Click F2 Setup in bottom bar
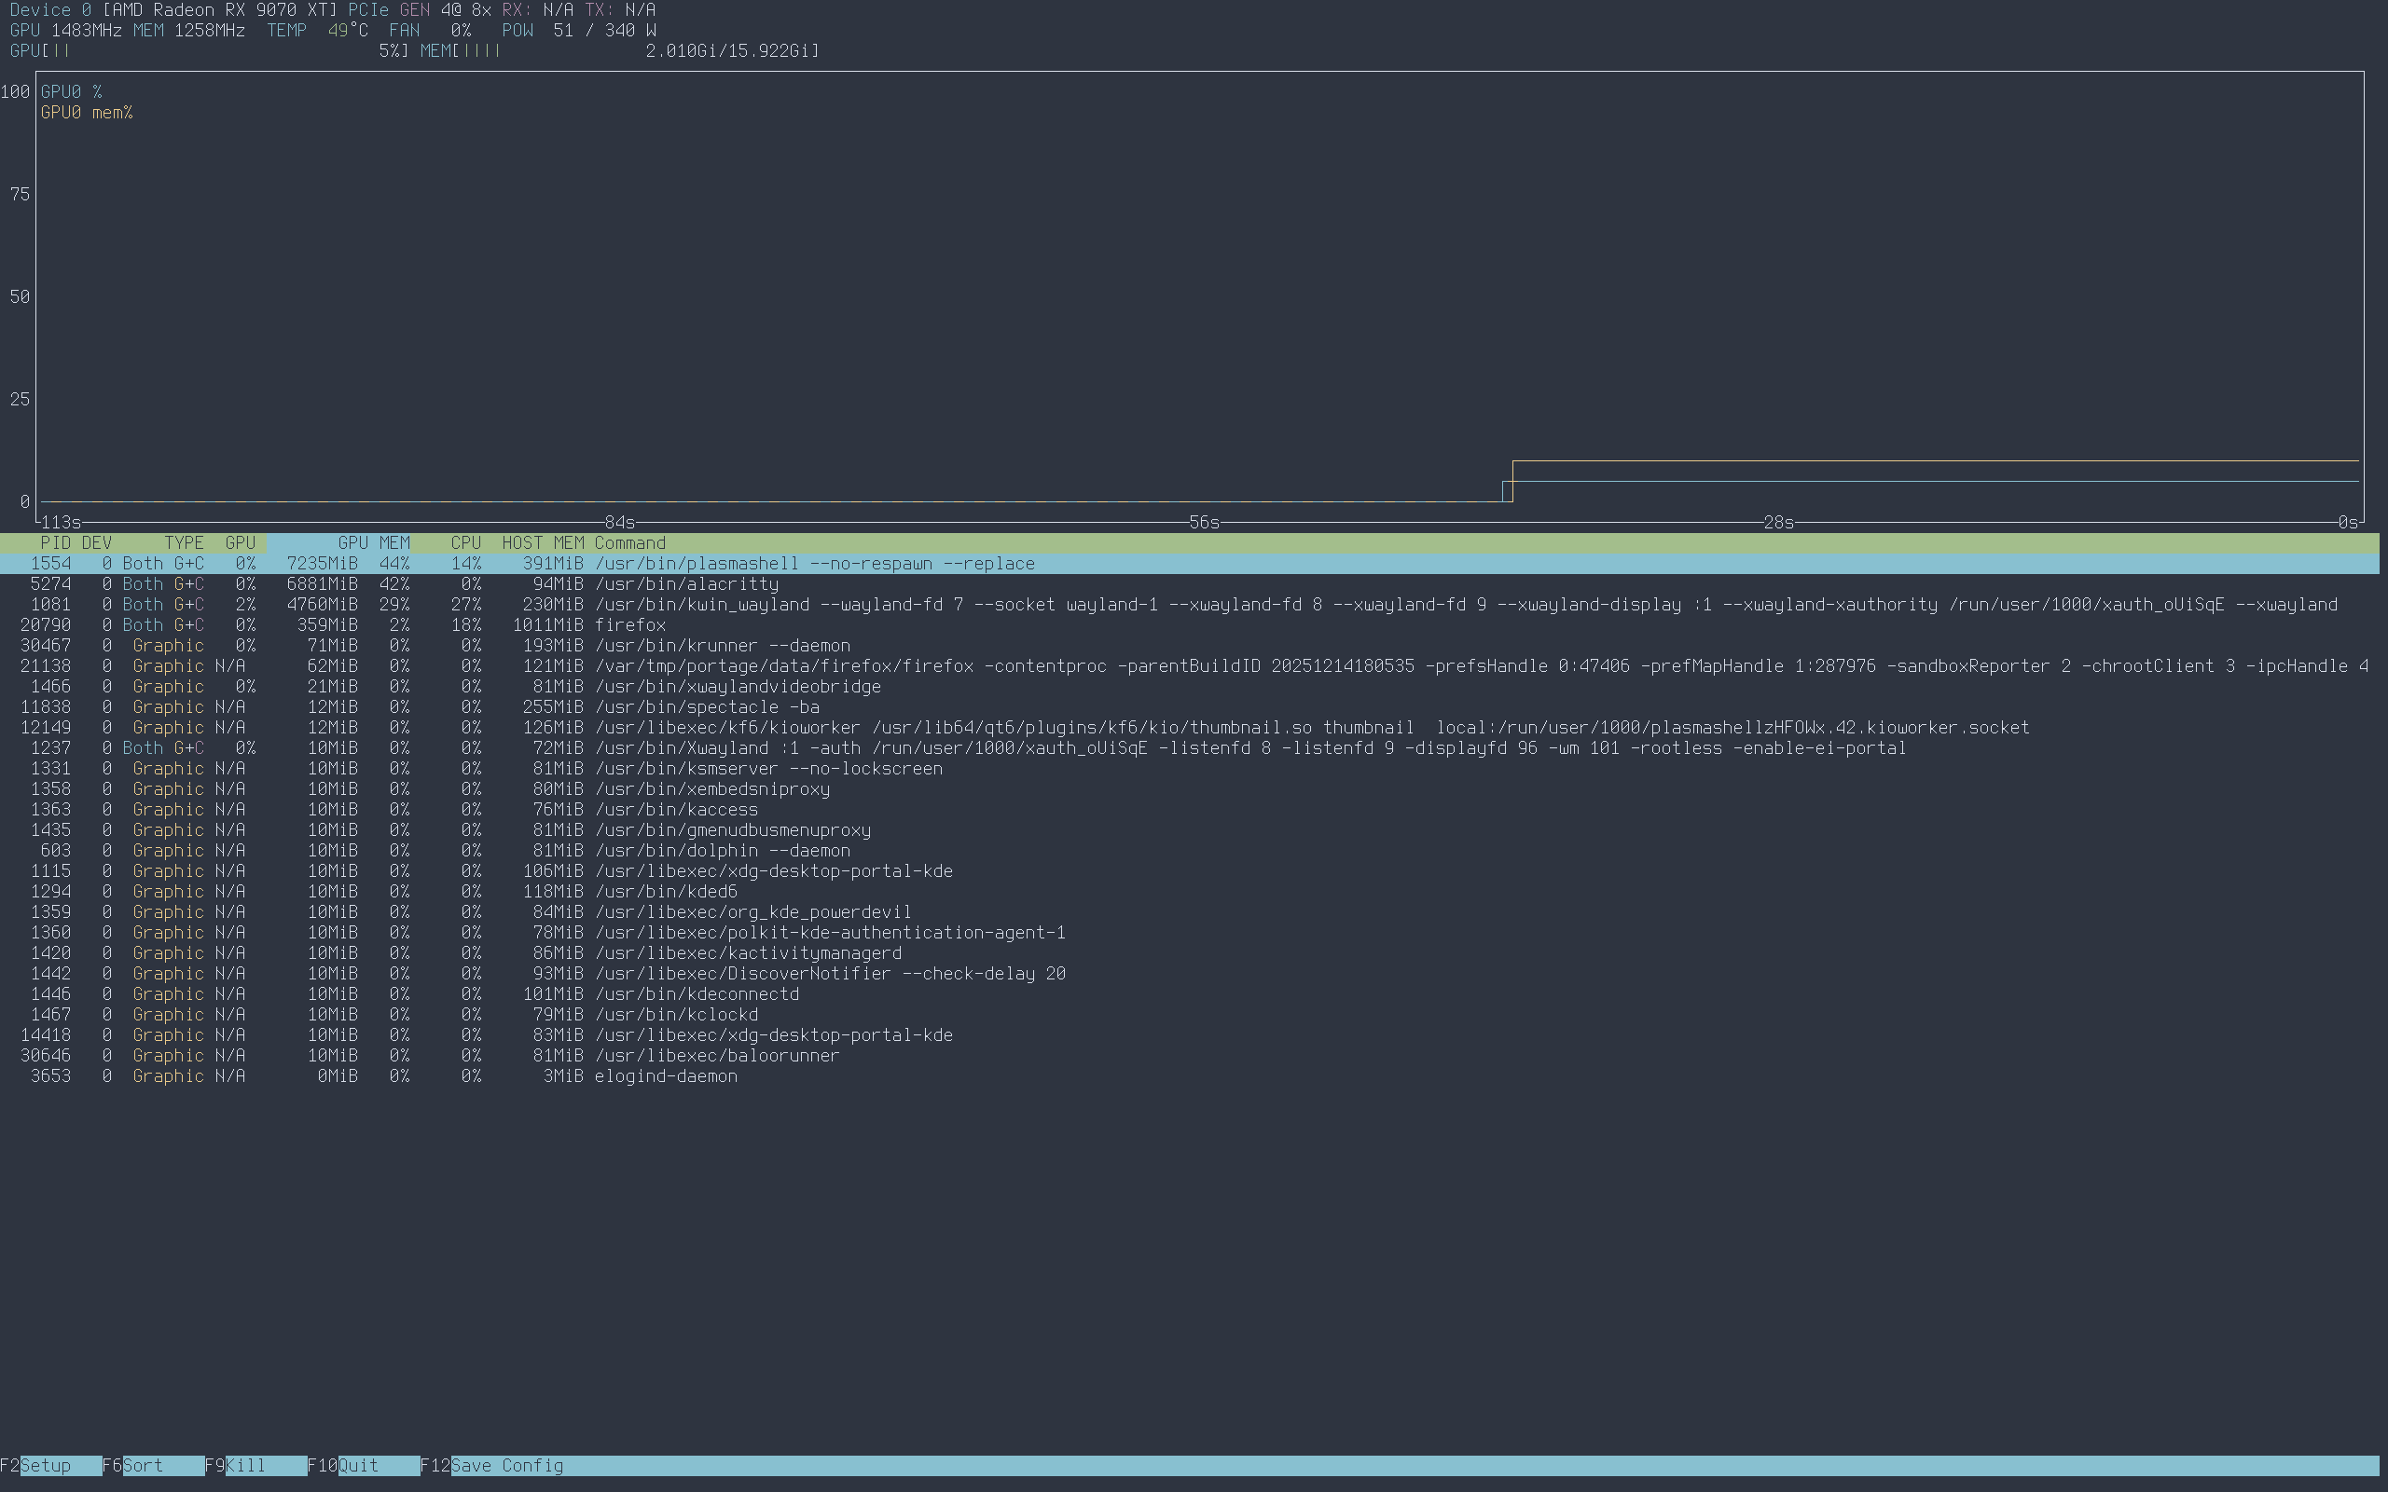 pyautogui.click(x=45, y=1465)
